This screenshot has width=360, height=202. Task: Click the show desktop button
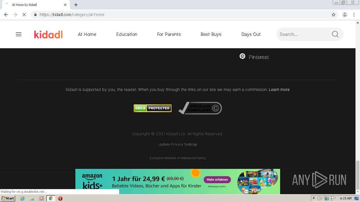tap(357, 198)
